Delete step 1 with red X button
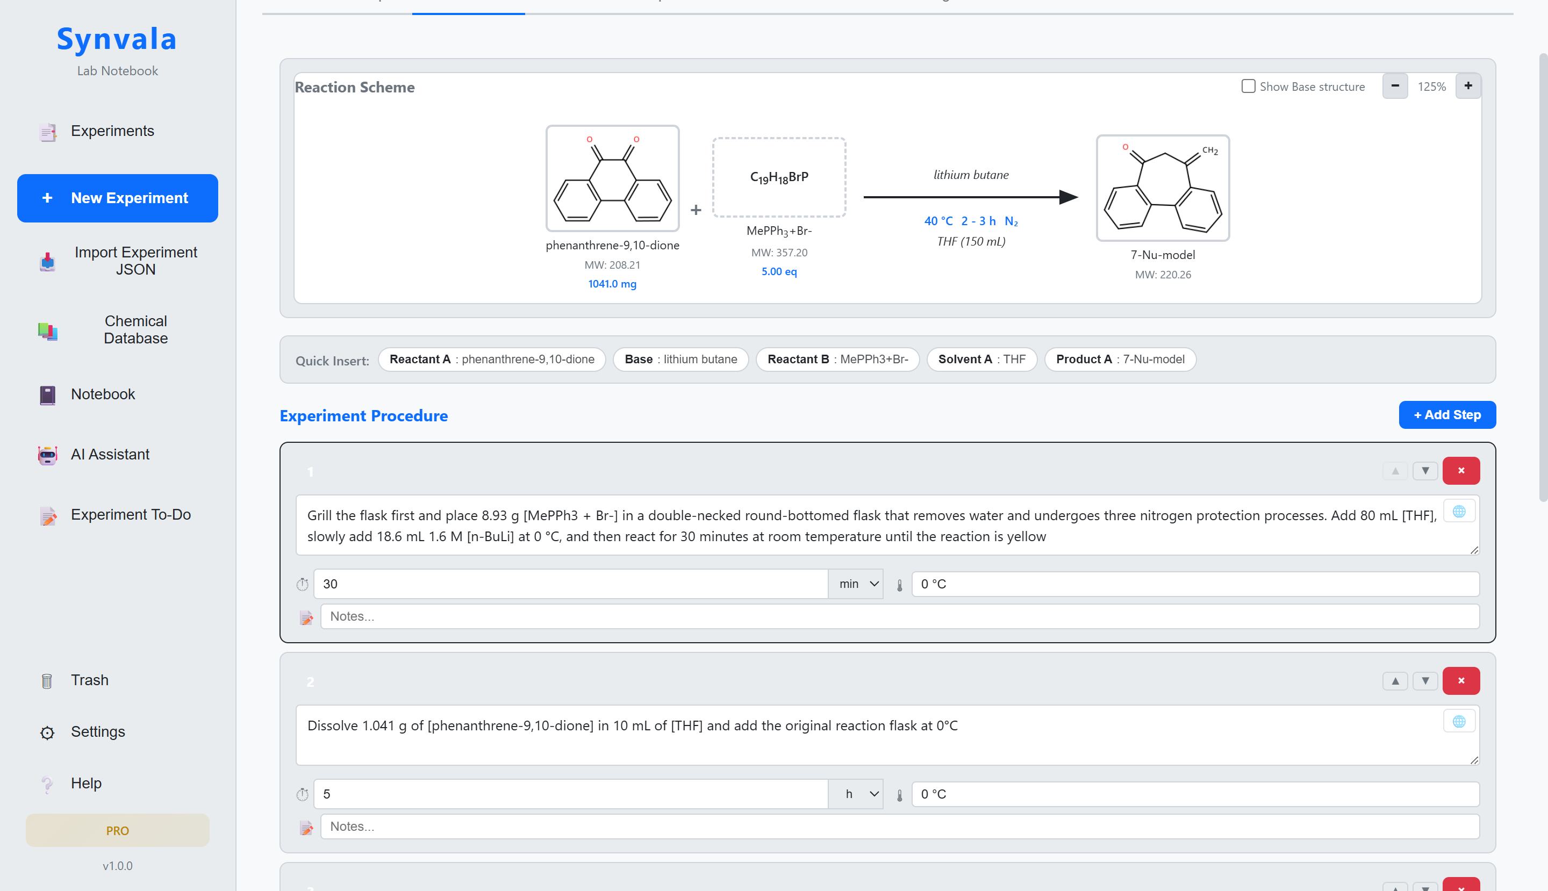Image resolution: width=1548 pixels, height=891 pixels. [x=1461, y=471]
